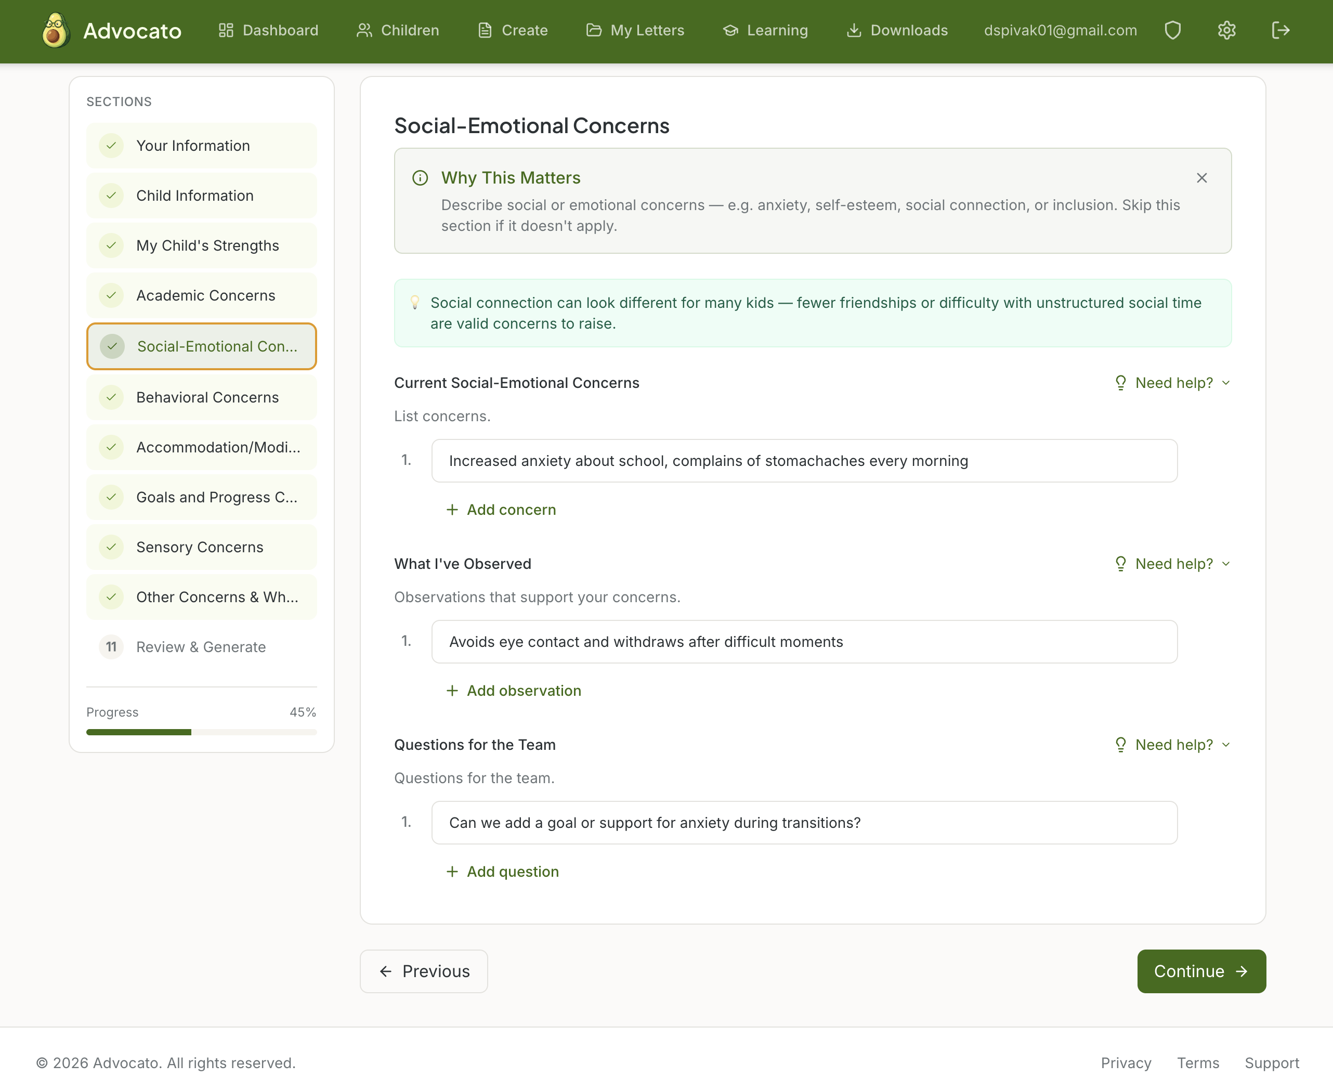Open the settings gear icon

point(1226,30)
